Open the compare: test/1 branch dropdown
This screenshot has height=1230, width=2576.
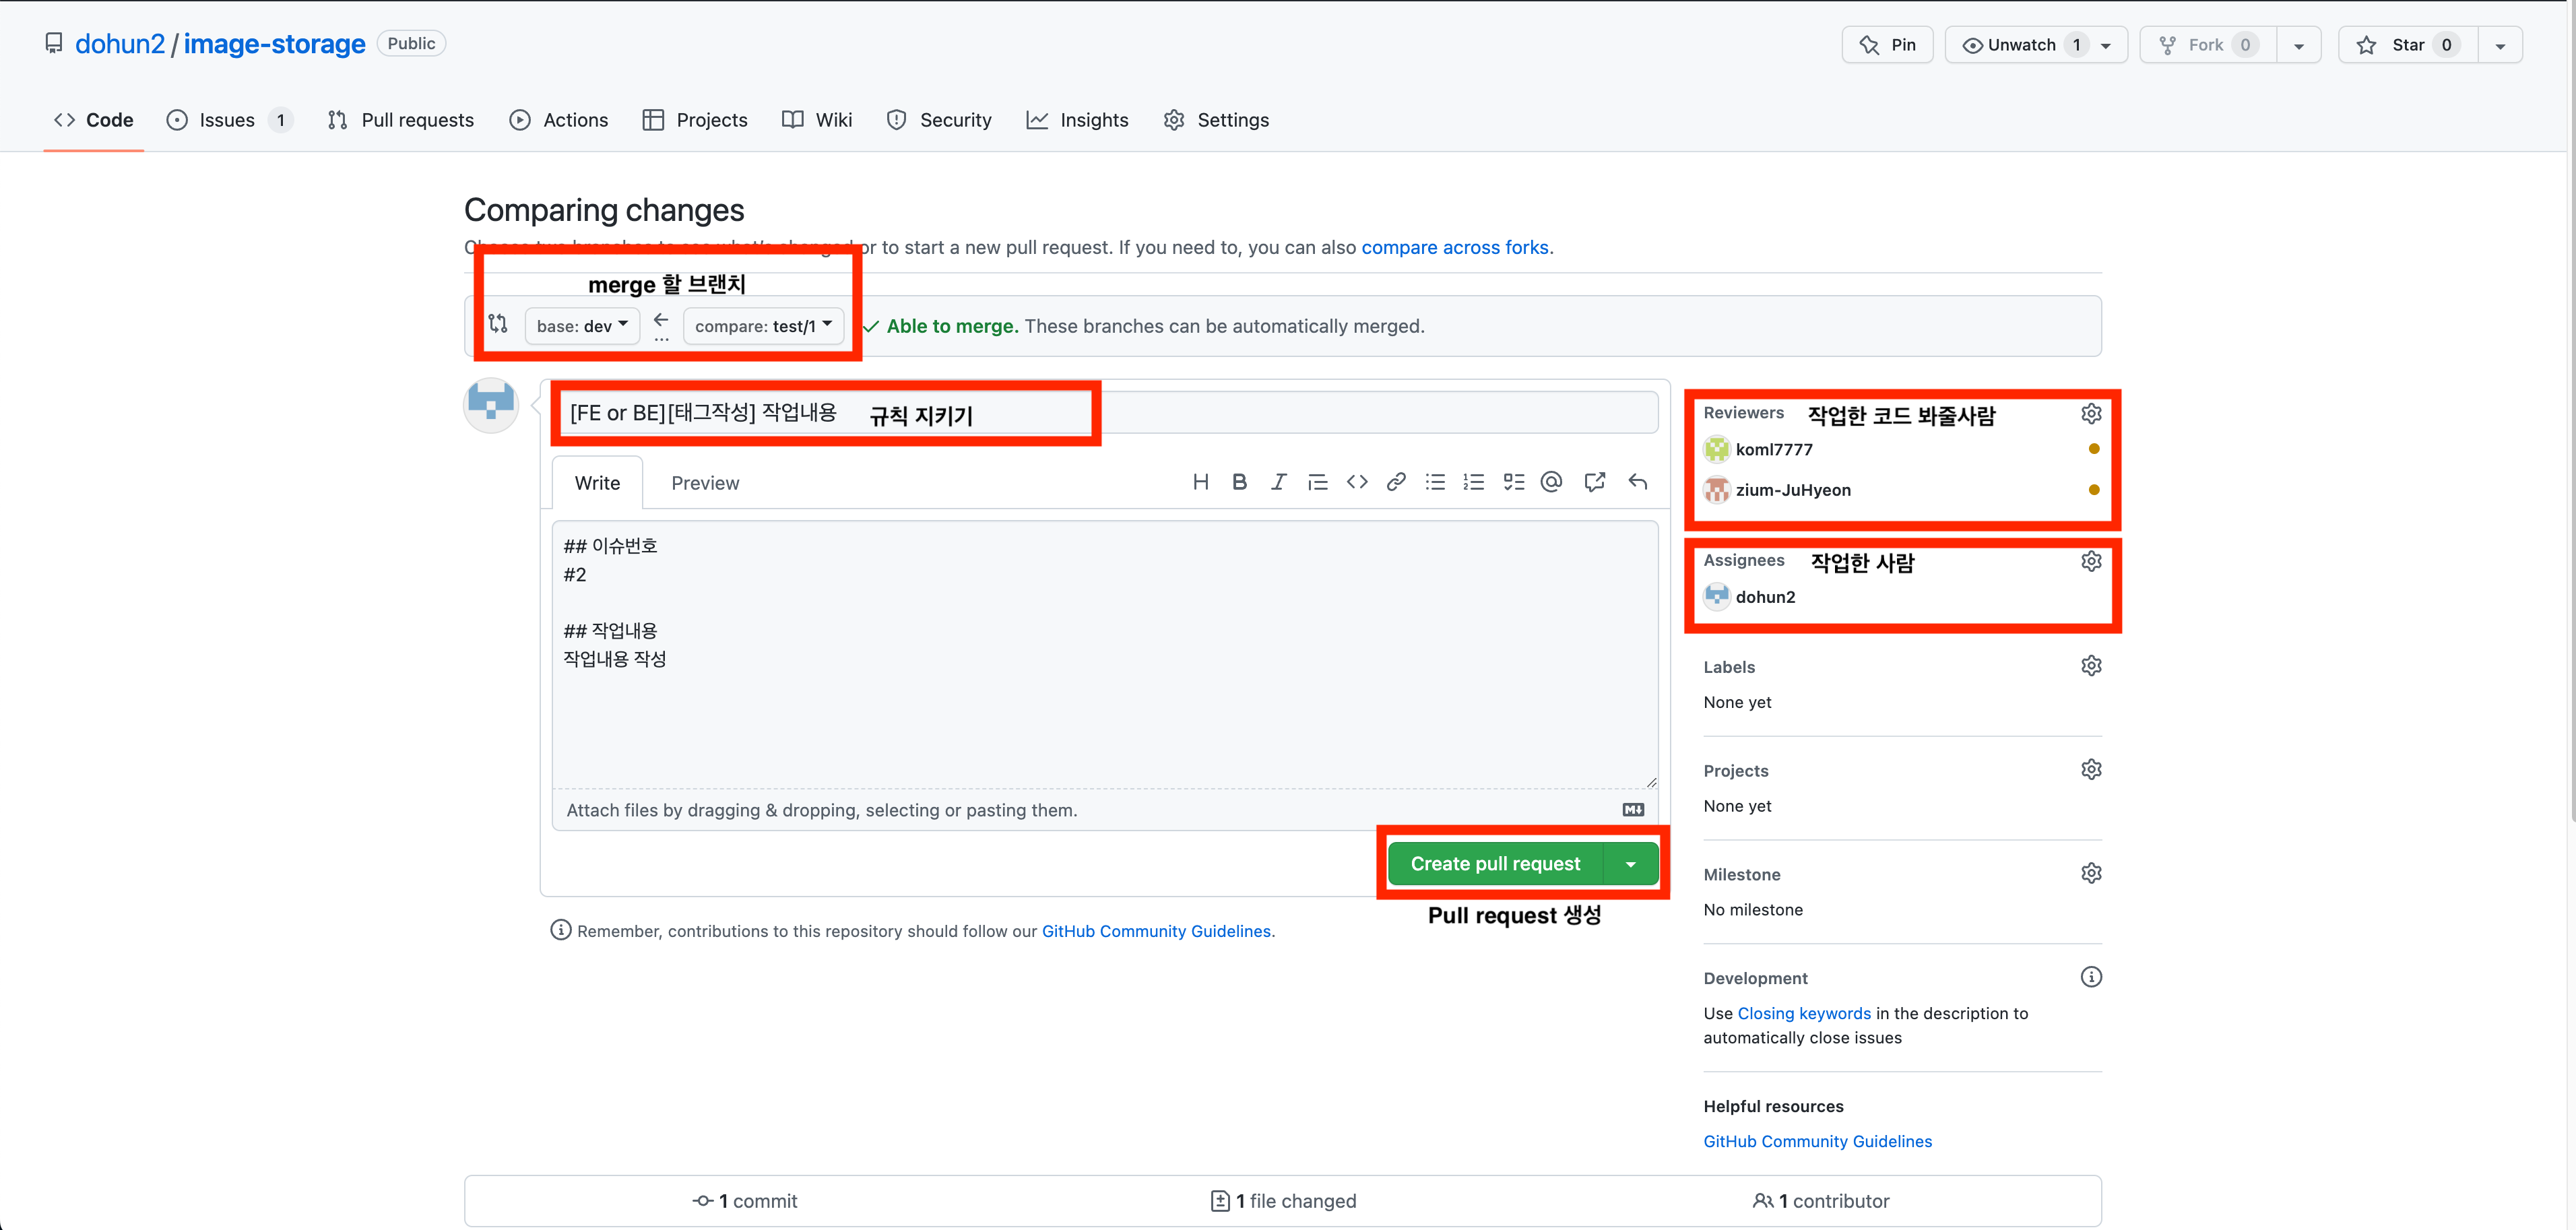click(x=763, y=326)
